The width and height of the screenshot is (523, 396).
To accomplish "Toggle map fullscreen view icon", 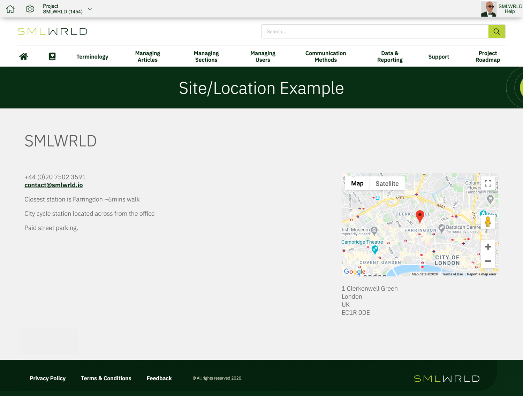I will 488,183.
